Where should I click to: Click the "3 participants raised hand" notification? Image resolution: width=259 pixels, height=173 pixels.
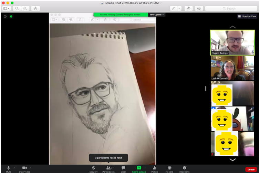pyautogui.click(x=108, y=158)
